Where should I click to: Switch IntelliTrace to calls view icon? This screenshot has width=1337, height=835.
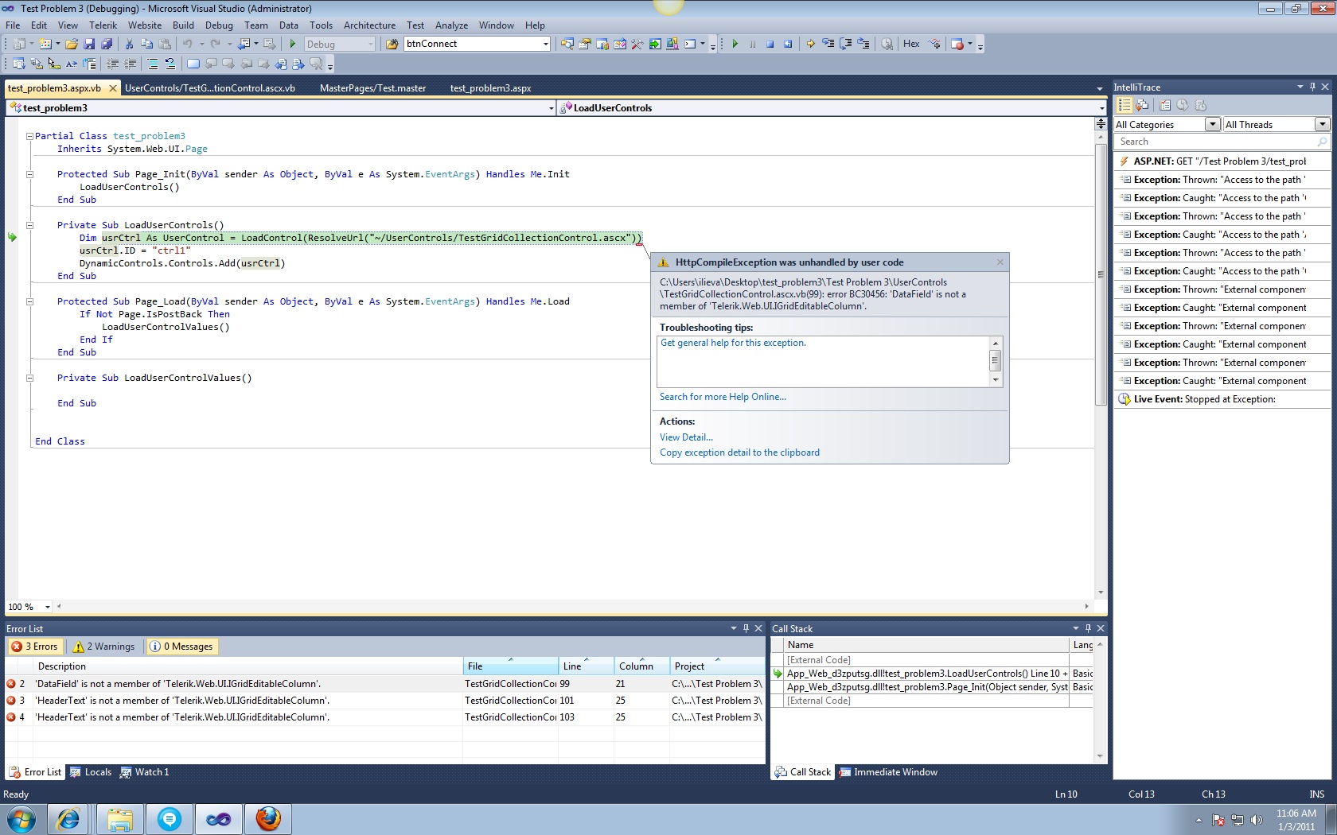(x=1142, y=105)
